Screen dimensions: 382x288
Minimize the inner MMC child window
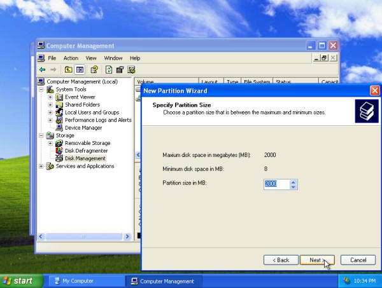[x=316, y=58]
